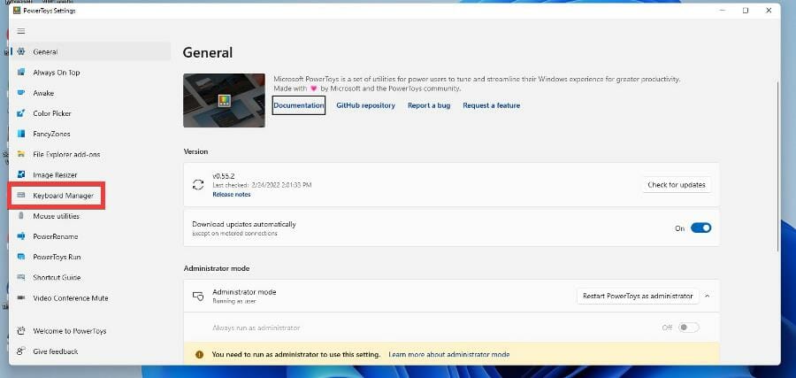Click the FancyZones icon

coord(21,134)
